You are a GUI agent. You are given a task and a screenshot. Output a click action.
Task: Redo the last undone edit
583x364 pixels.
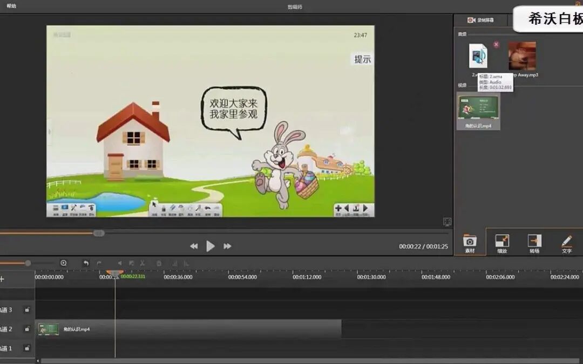coord(99,263)
